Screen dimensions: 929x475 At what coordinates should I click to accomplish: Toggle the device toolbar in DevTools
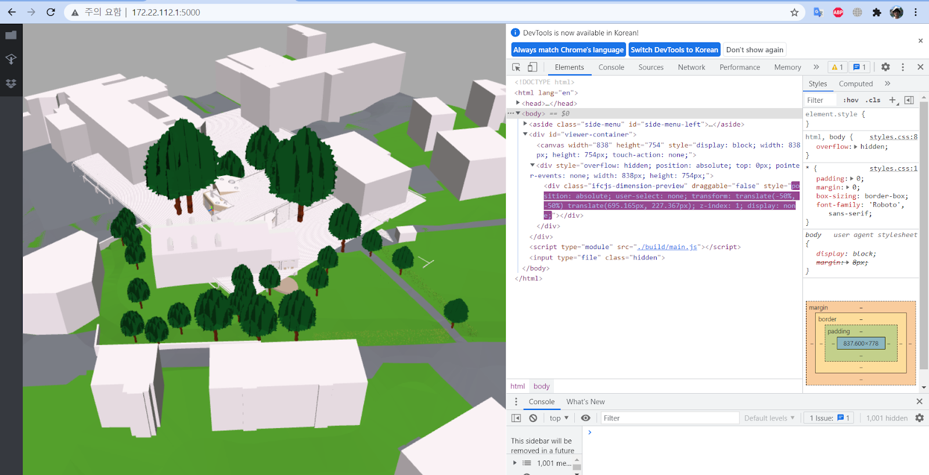532,67
